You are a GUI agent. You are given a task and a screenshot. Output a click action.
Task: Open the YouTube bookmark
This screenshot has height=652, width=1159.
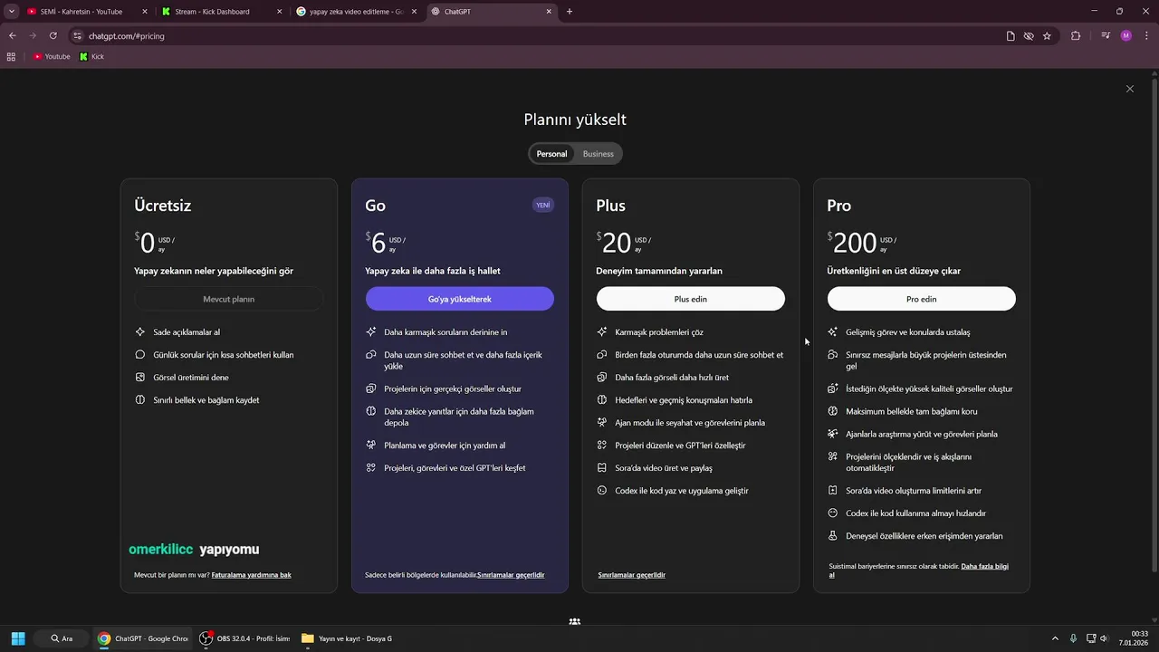click(x=52, y=56)
